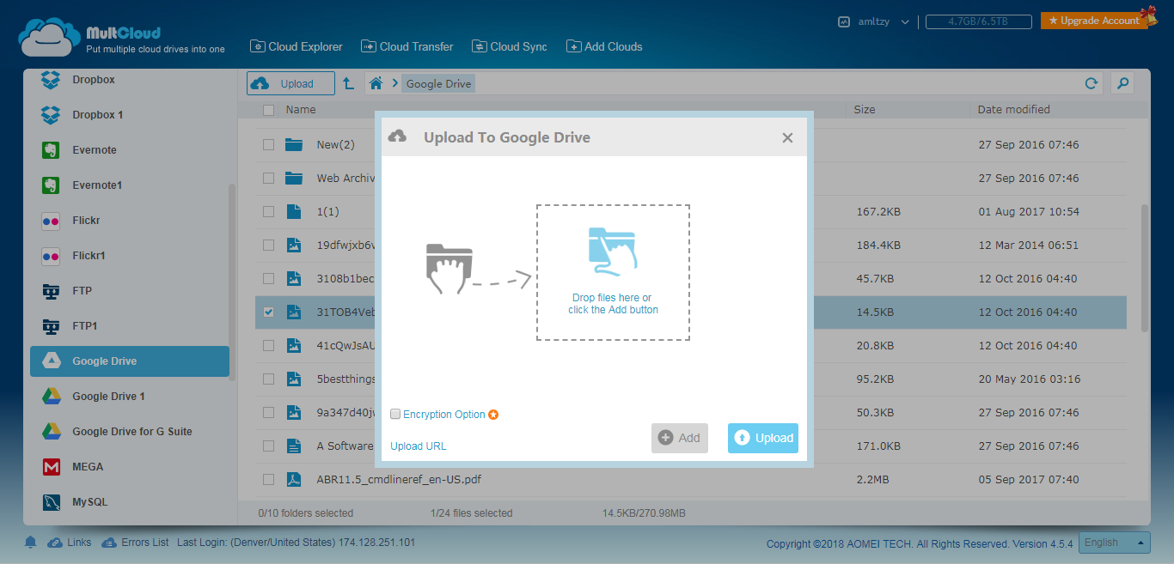The width and height of the screenshot is (1174, 564).
Task: Open the file search tool
Action: (x=1122, y=83)
